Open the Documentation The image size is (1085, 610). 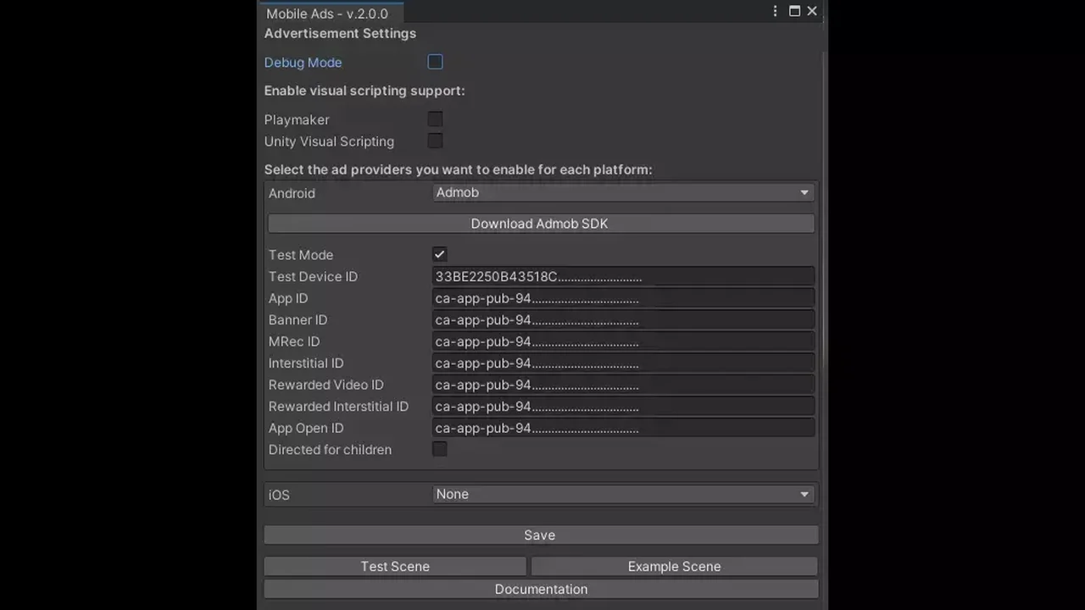coord(541,589)
